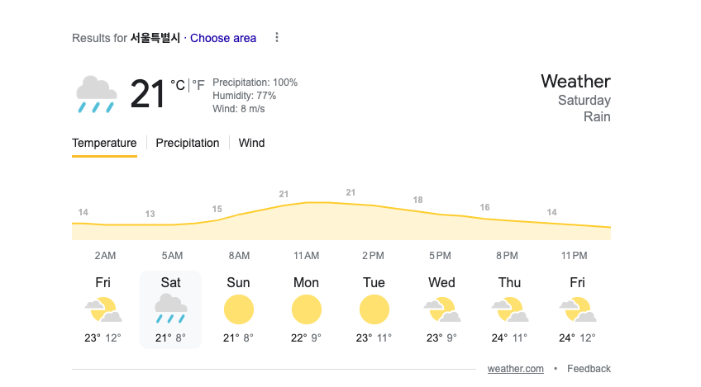Select Wednesday's partly cloudy icon

click(441, 309)
